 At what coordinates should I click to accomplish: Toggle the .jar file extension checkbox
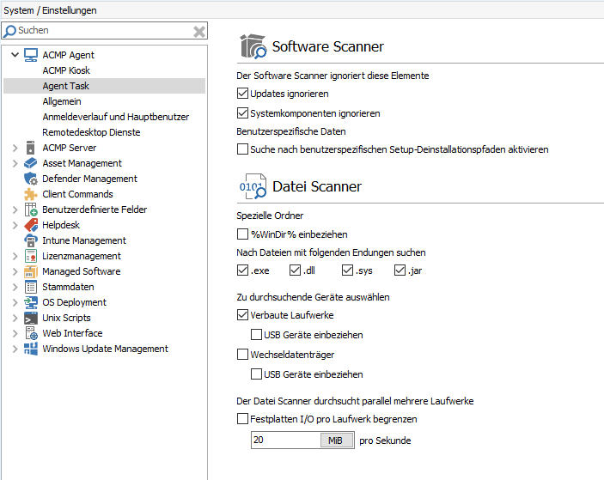pos(400,271)
